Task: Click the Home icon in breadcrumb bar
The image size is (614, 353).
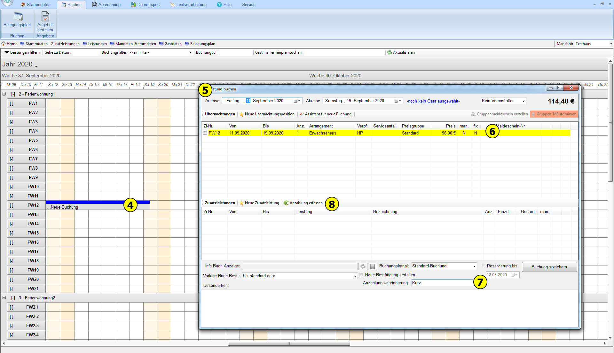Action: pos(4,44)
